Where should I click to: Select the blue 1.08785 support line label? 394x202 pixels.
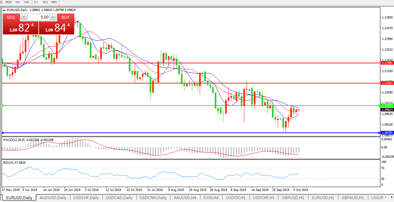387,133
